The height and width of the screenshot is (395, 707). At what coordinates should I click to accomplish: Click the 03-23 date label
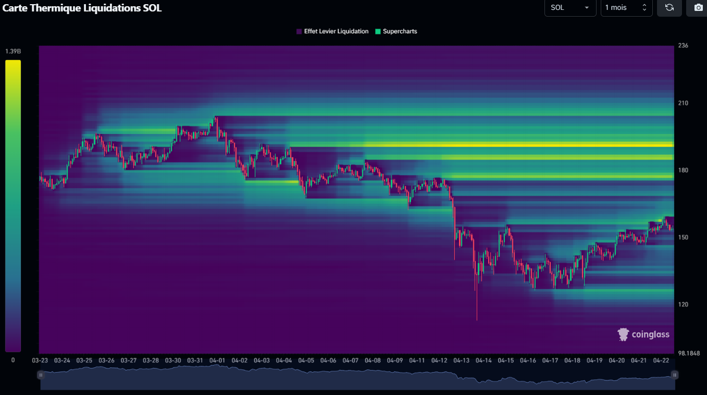(40, 360)
